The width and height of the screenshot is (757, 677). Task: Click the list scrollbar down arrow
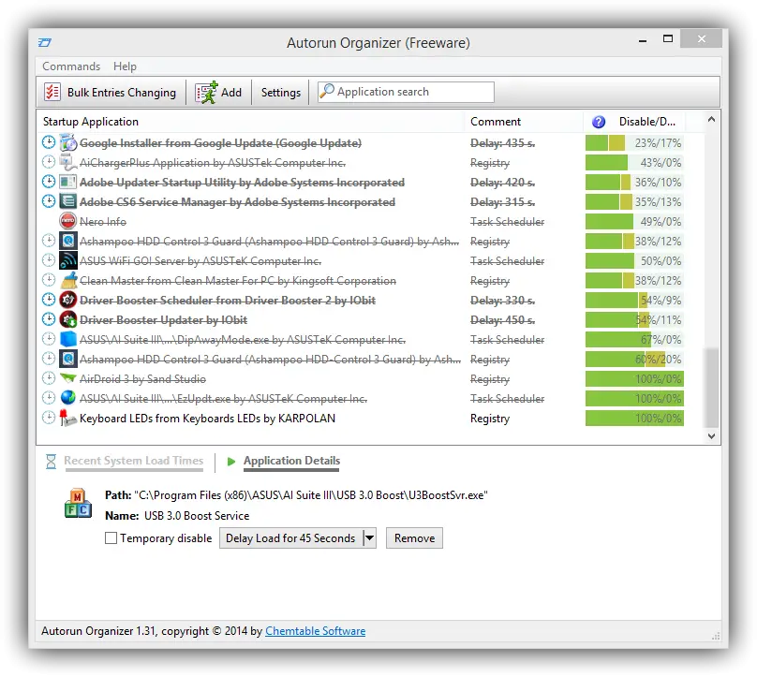(x=711, y=435)
